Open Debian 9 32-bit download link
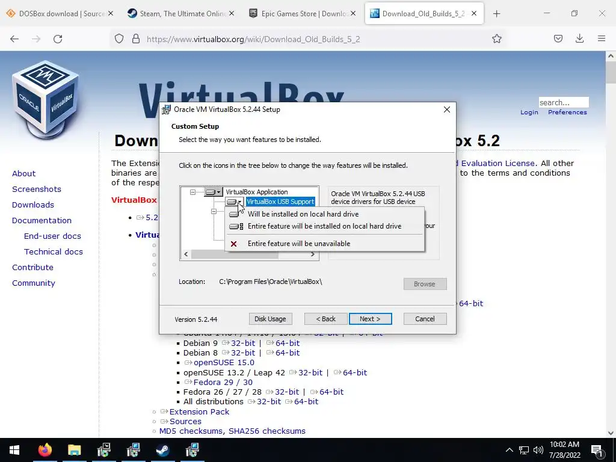Viewport: 616px width, 462px height. pyautogui.click(x=243, y=343)
